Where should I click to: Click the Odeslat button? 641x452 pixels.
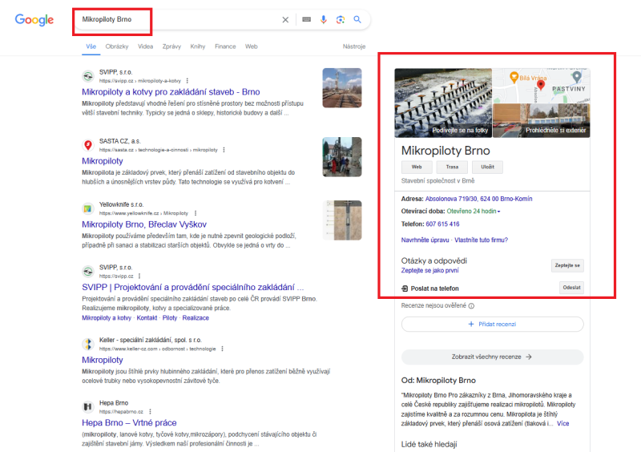click(x=571, y=288)
